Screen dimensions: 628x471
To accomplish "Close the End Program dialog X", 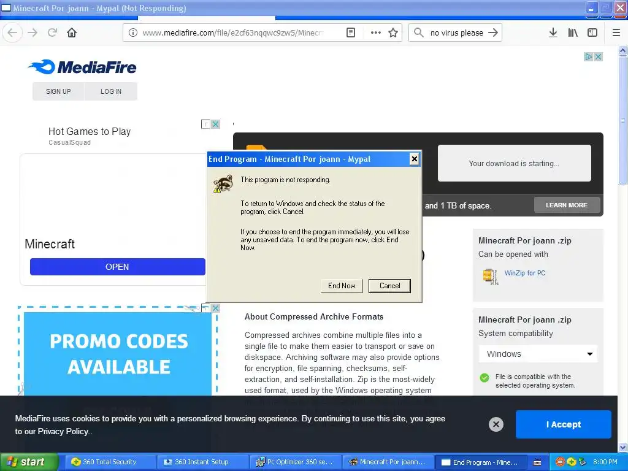I will [x=414, y=159].
